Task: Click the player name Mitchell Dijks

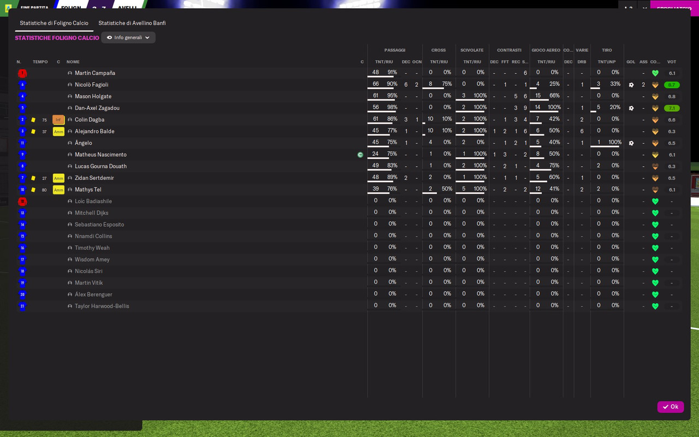Action: 92,213
